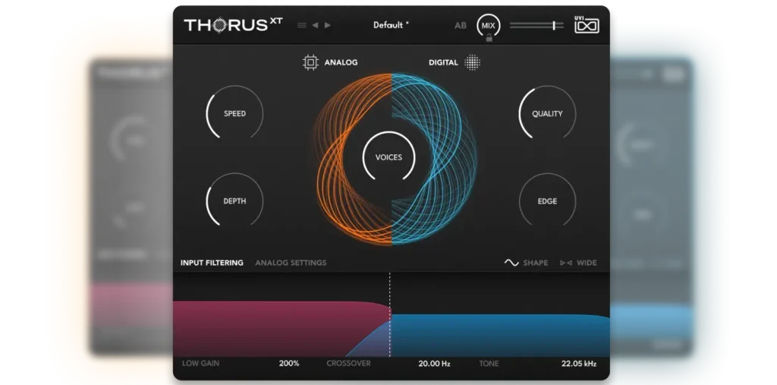This screenshot has height=385, width=777.
Task: Open the Default preset name menu
Action: click(391, 25)
